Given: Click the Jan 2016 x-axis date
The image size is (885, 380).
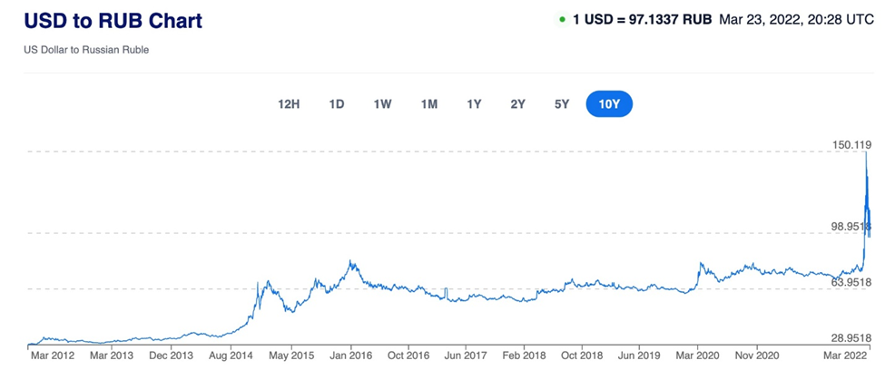Looking at the screenshot, I should pyautogui.click(x=347, y=356).
